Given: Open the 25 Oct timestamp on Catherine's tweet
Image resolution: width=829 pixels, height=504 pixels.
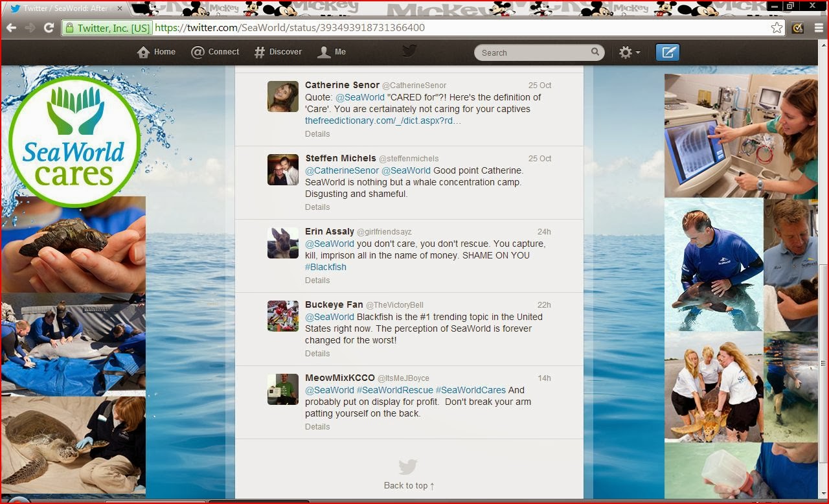Looking at the screenshot, I should coord(539,86).
